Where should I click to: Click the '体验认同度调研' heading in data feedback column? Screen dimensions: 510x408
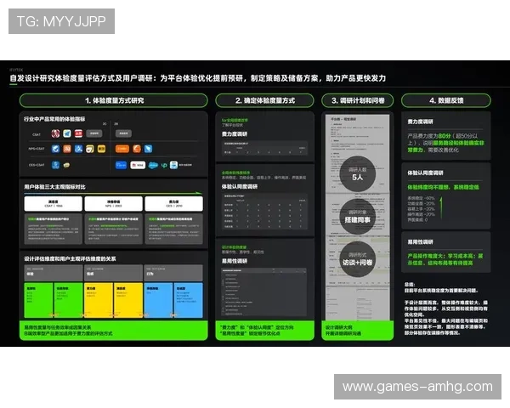(x=426, y=173)
